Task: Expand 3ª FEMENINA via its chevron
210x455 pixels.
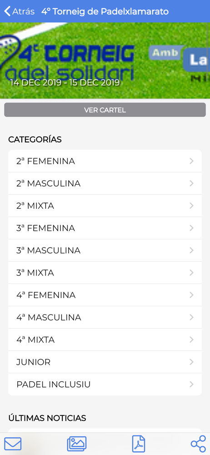Action: [x=191, y=228]
